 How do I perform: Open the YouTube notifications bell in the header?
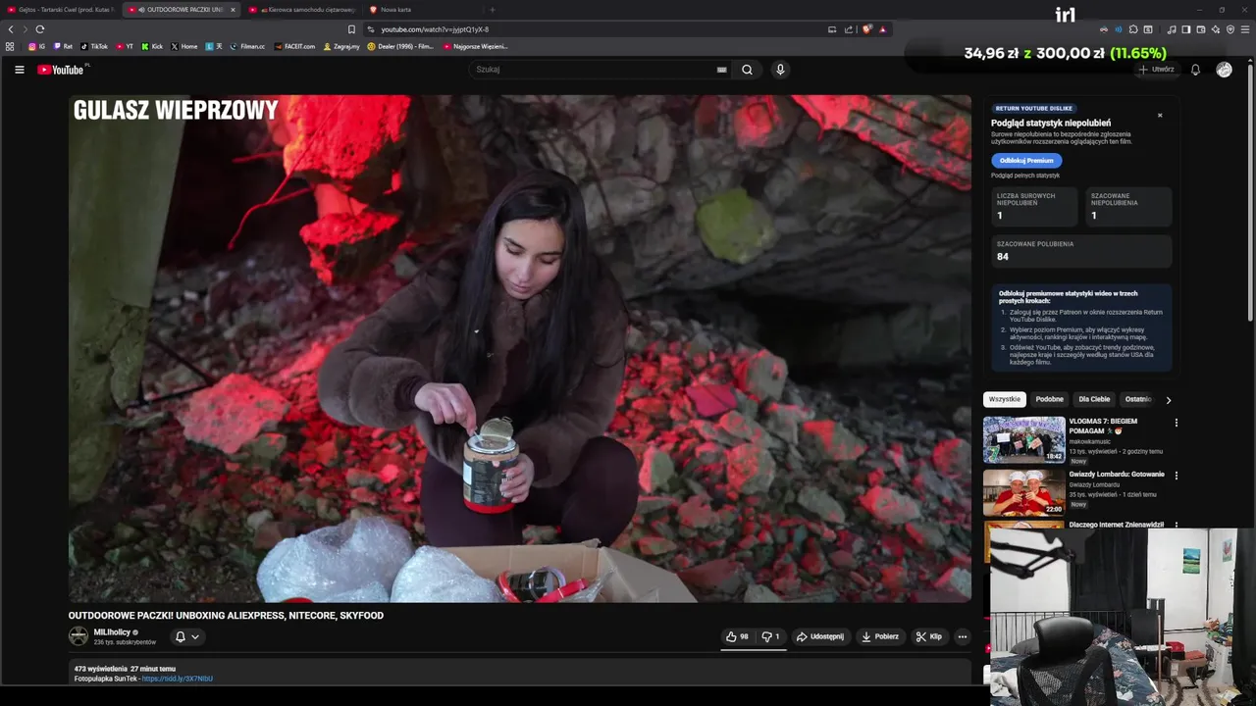coord(1195,70)
